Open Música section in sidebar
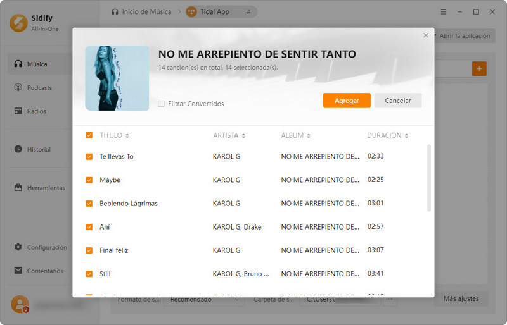Viewport: 507px width, 325px height. pyautogui.click(x=40, y=64)
